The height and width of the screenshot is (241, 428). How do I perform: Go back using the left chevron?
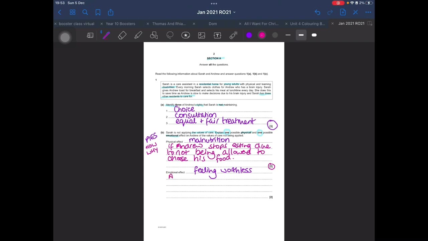(60, 12)
